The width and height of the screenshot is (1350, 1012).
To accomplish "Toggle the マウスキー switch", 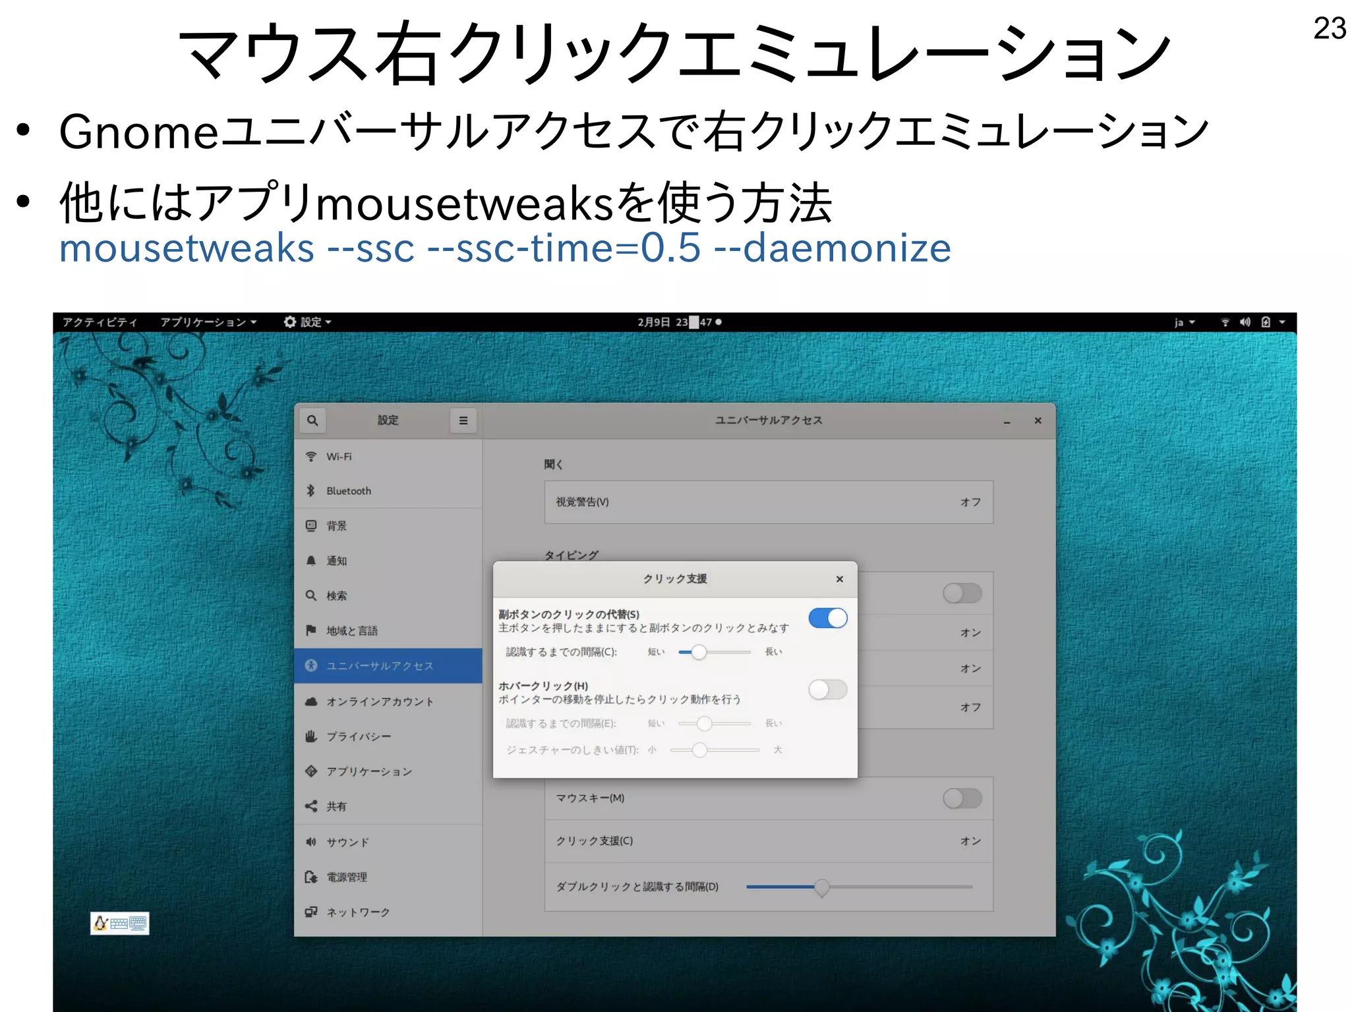I will point(962,799).
